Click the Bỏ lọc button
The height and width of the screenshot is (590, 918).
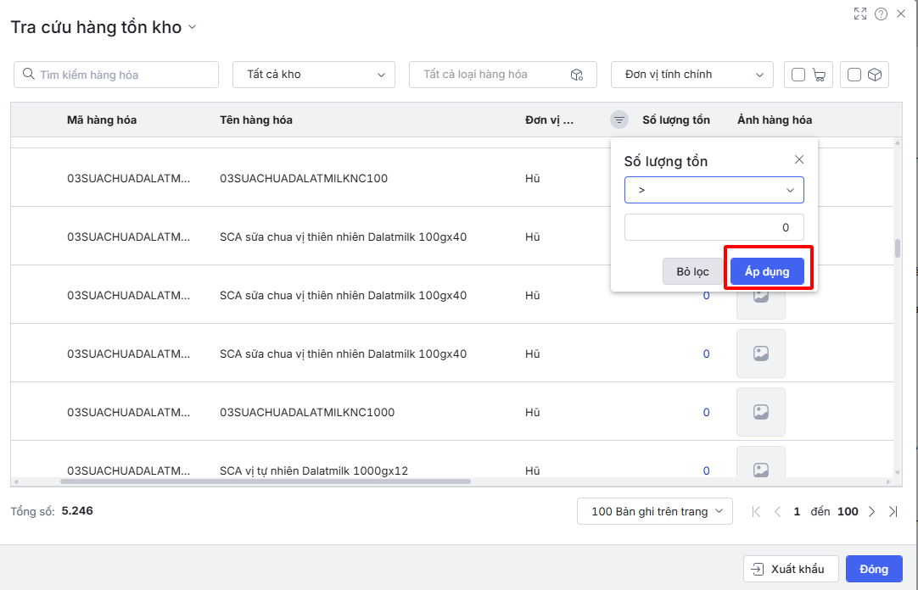[x=692, y=271]
